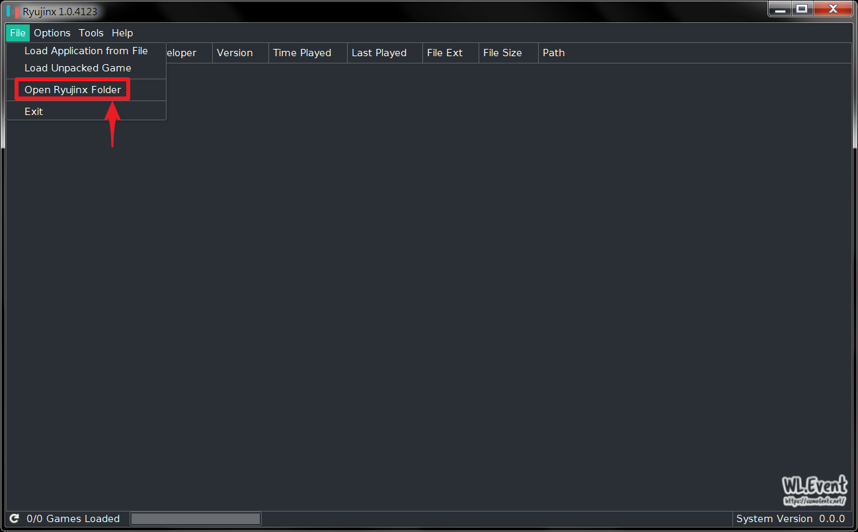
Task: Sort by the Last Played column
Action: click(385, 53)
